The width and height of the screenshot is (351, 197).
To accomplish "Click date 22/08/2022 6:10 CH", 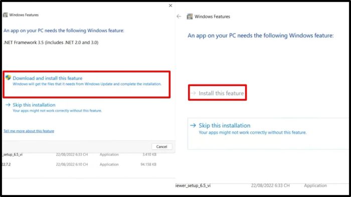I will [x=72, y=164].
